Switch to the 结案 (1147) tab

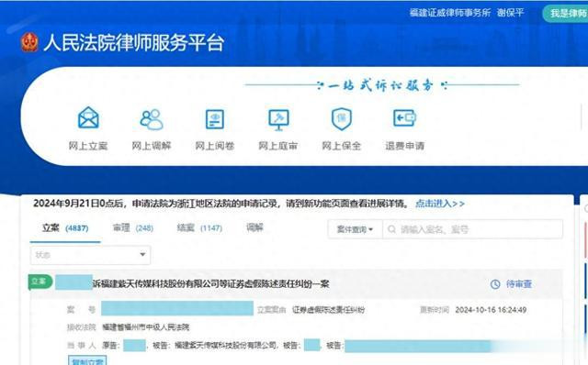(199, 227)
